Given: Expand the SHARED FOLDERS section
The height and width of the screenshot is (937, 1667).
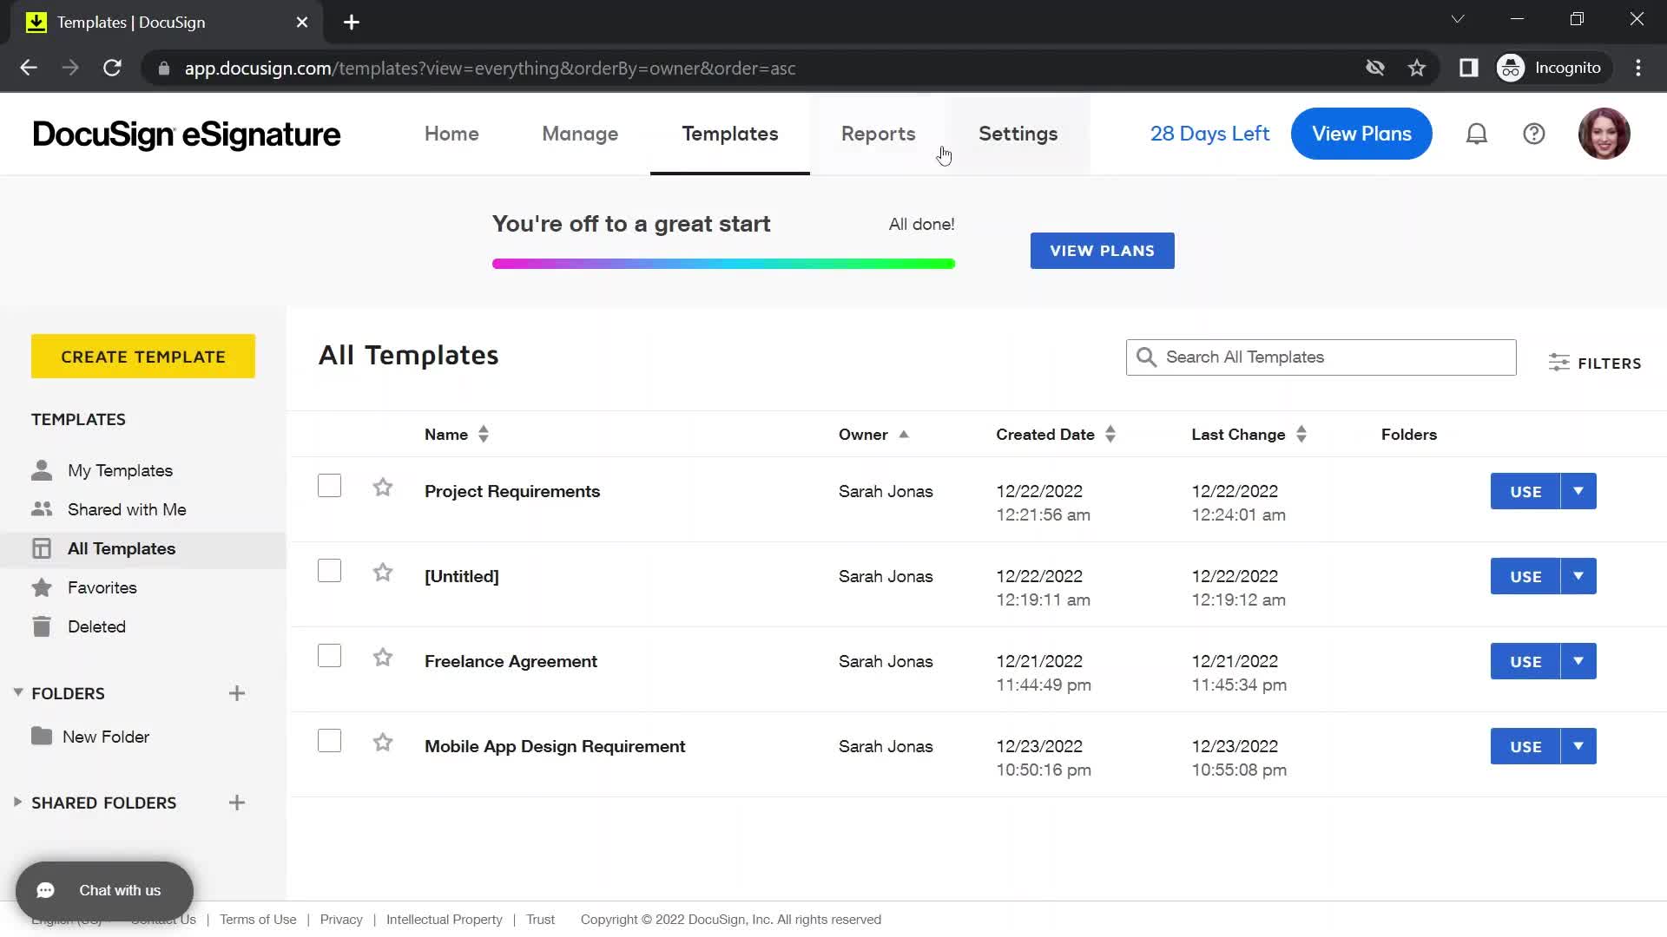Looking at the screenshot, I should [x=17, y=802].
